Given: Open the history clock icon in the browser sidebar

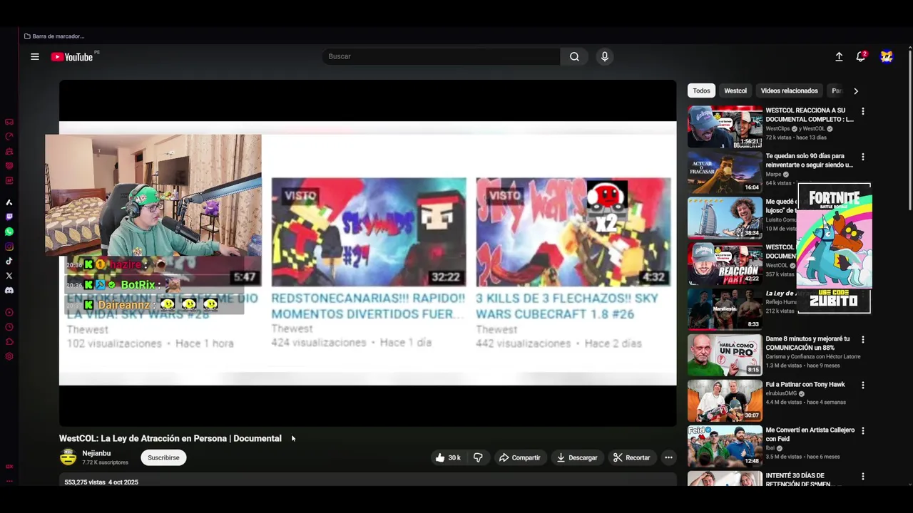Looking at the screenshot, I should pos(9,327).
